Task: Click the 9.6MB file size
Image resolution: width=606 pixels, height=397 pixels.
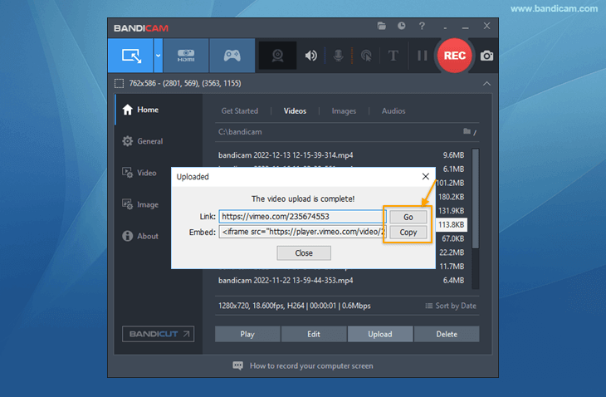Action: click(453, 155)
